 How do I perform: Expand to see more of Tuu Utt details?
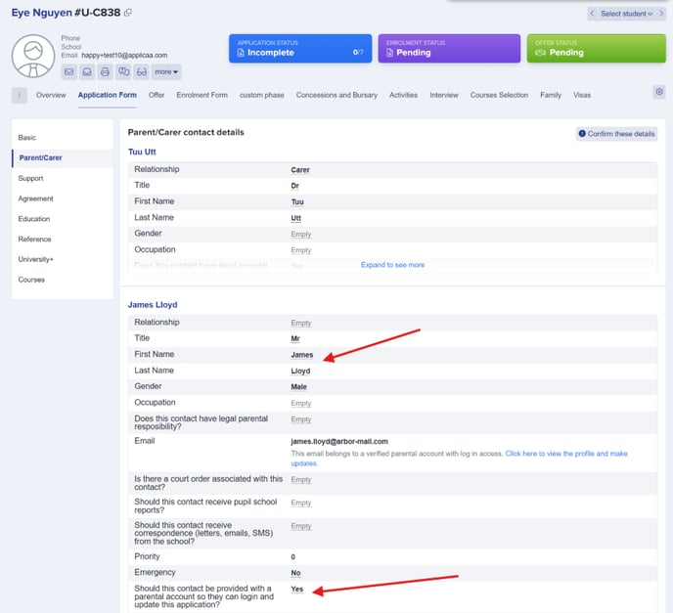[392, 265]
